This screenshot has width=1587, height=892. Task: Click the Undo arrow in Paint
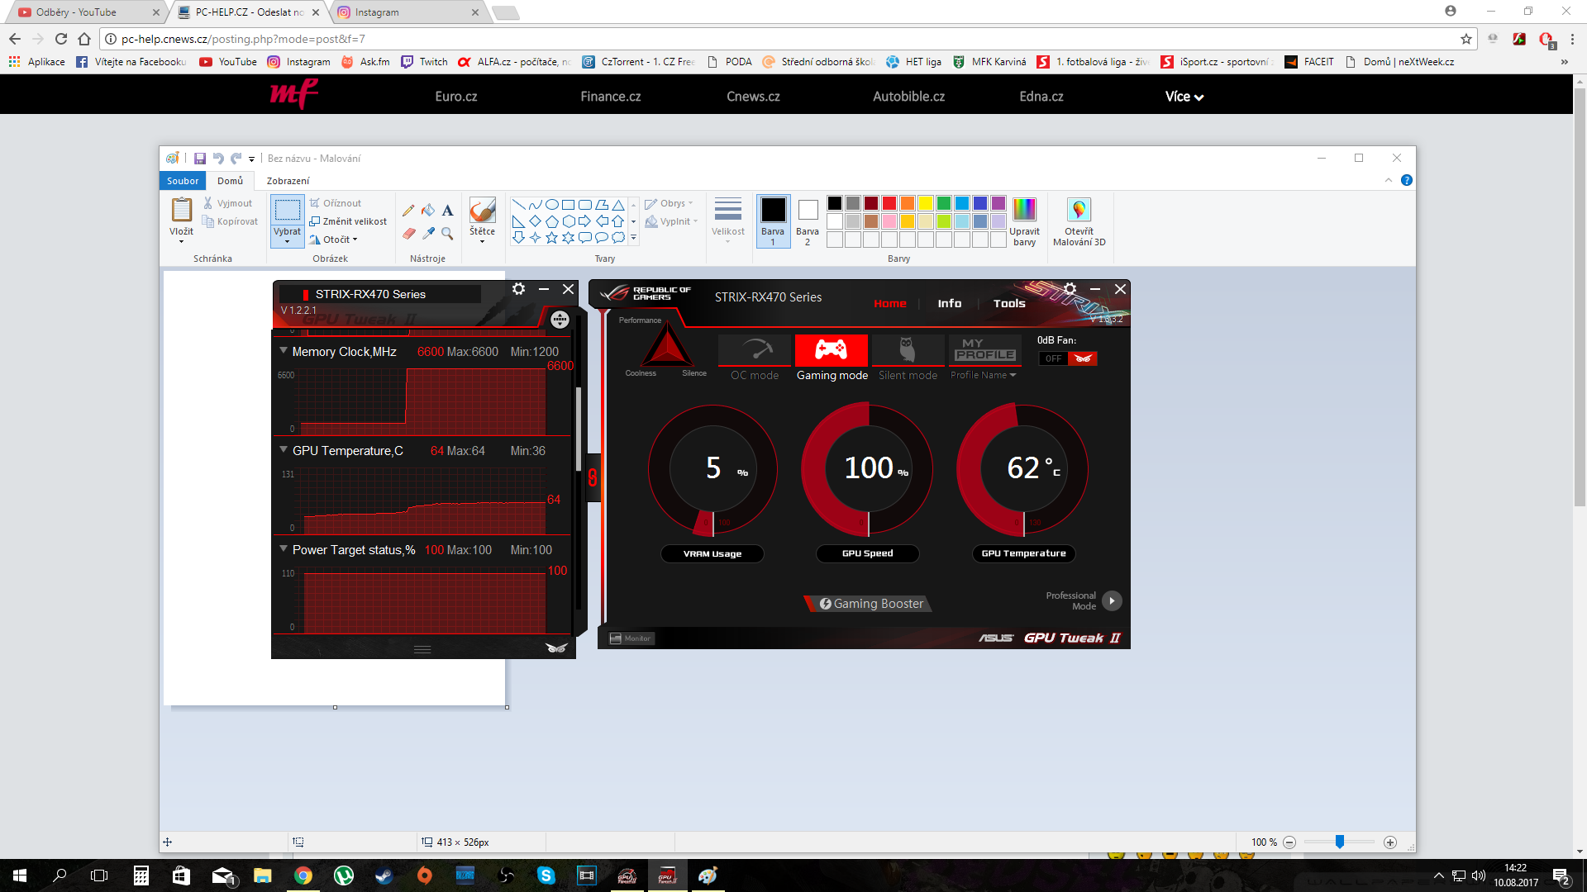point(218,159)
